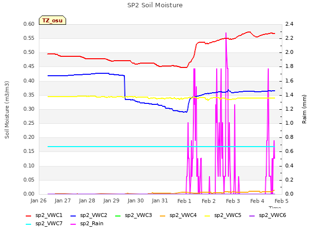
Task: Click the Jan 30 x-axis tick label
Action: [x=136, y=201]
